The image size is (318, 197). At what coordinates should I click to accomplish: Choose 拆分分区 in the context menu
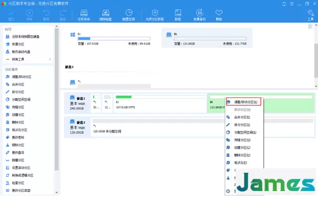(x=244, y=125)
